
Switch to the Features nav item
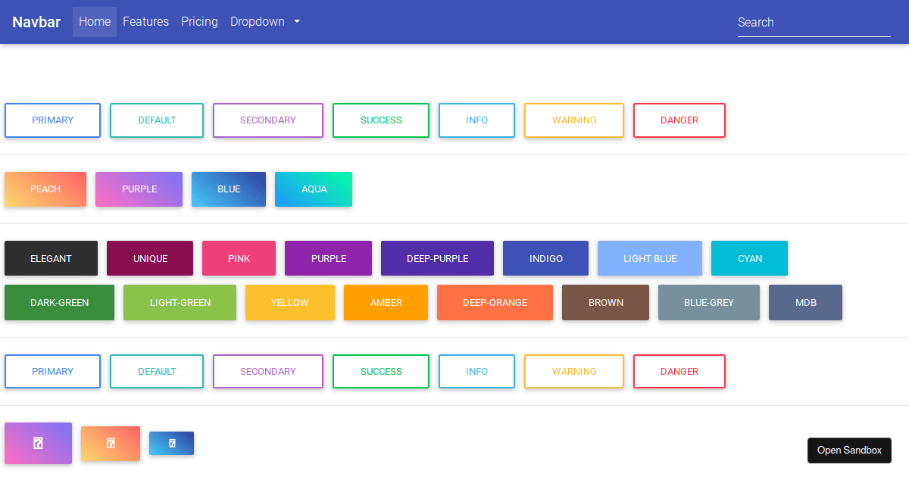tap(145, 22)
